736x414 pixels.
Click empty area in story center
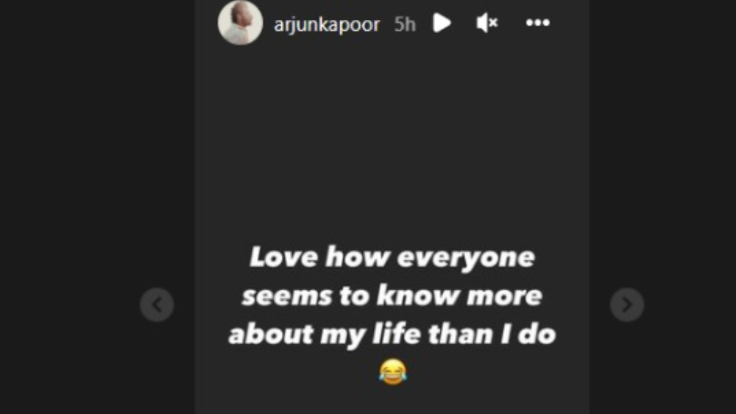click(x=392, y=140)
